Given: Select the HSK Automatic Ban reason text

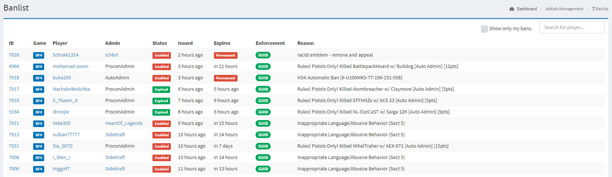Looking at the screenshot, I should pyautogui.click(x=350, y=78).
